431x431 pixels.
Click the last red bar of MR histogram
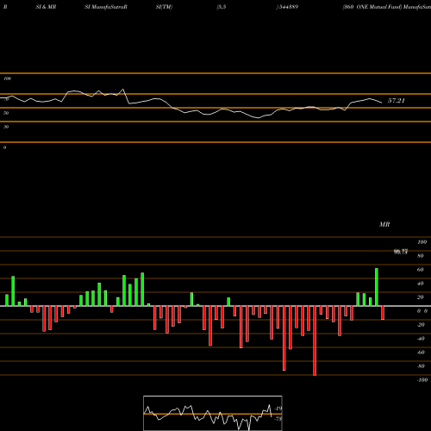click(x=383, y=313)
